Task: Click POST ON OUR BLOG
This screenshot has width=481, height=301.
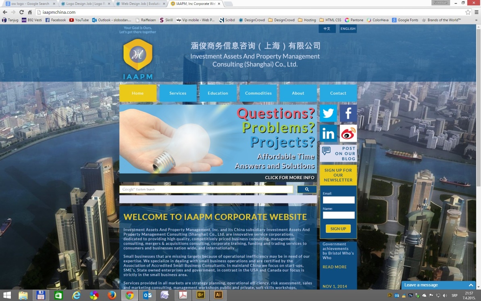Action: pos(338,154)
